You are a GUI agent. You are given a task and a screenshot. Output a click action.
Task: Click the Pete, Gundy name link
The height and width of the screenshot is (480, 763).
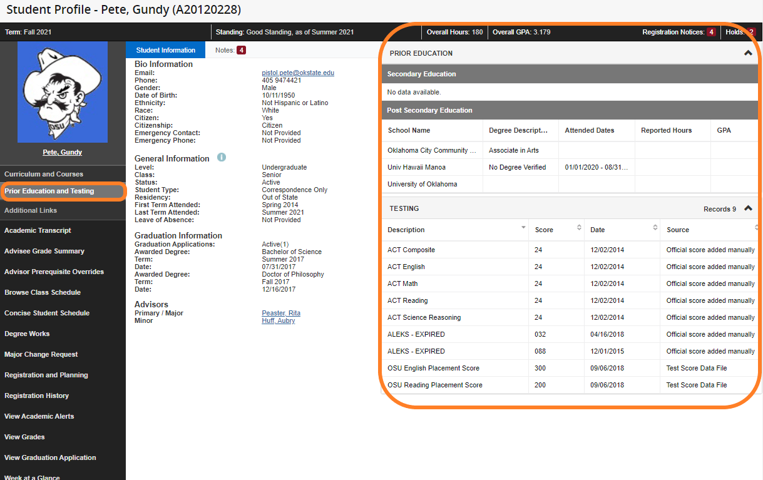pos(62,151)
